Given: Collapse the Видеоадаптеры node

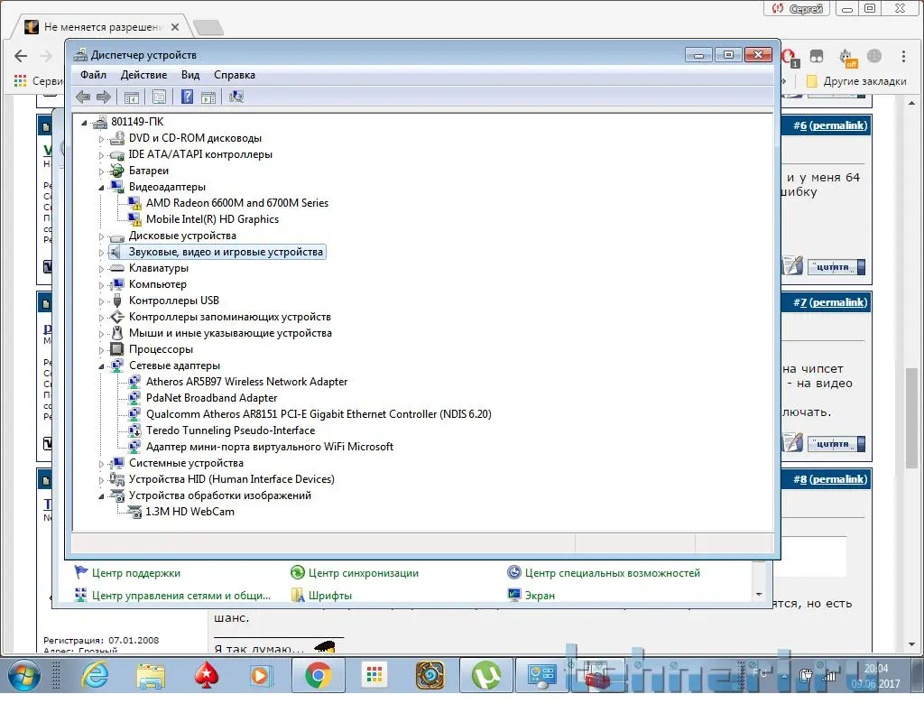Looking at the screenshot, I should coord(101,188).
